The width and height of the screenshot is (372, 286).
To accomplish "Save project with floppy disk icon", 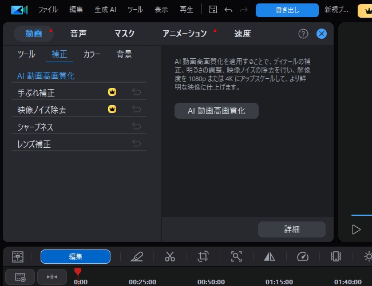I will click(x=213, y=10).
